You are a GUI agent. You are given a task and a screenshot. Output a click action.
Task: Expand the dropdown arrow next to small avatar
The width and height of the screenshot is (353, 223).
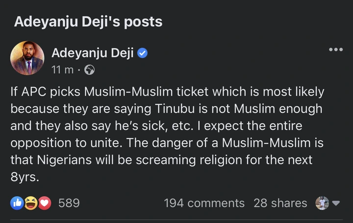coord(336,203)
